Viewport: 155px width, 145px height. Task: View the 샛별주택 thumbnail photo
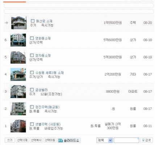point(18,126)
